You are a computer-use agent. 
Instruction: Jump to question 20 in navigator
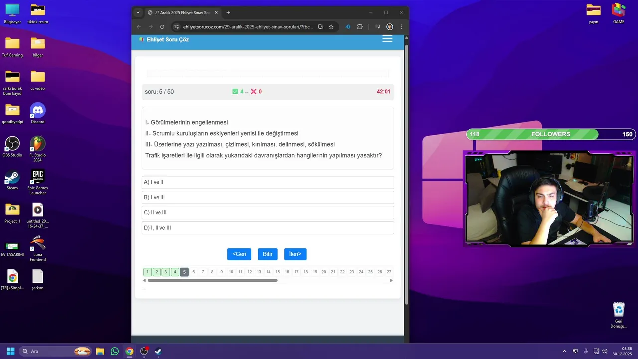324,272
